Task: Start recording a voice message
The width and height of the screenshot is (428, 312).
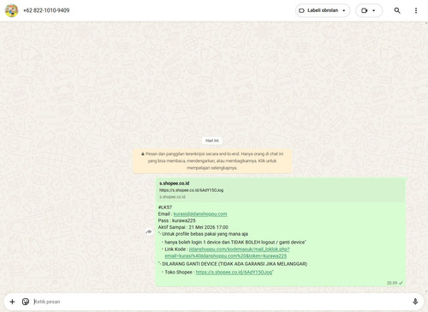Action: [x=415, y=302]
